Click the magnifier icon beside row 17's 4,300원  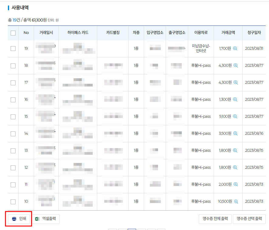tap(234, 82)
